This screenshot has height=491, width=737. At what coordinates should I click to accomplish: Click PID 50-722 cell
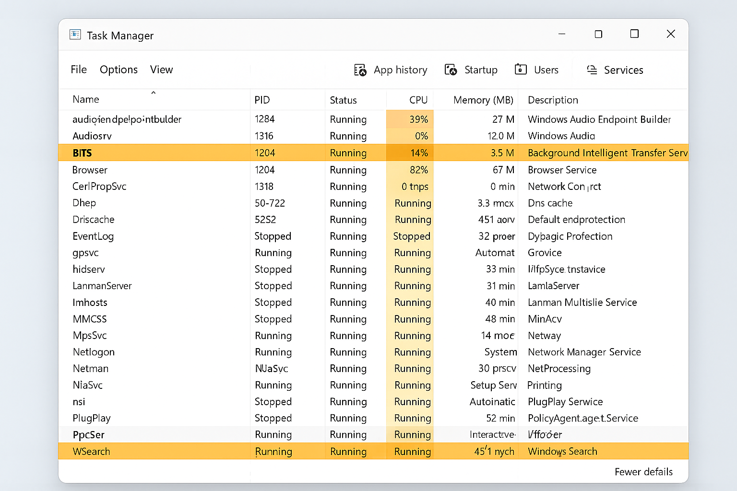point(270,203)
